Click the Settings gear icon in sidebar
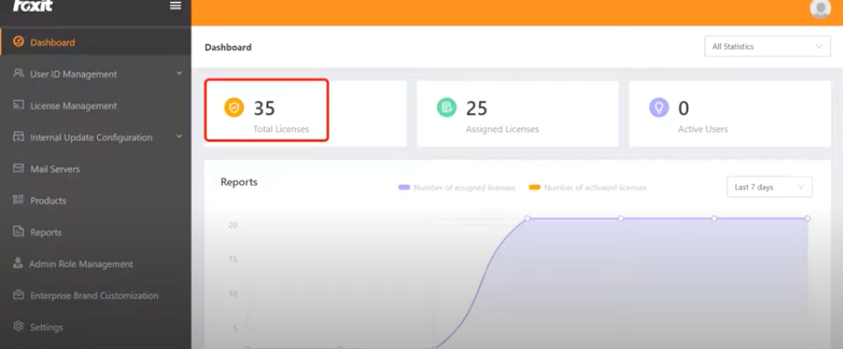 [18, 327]
